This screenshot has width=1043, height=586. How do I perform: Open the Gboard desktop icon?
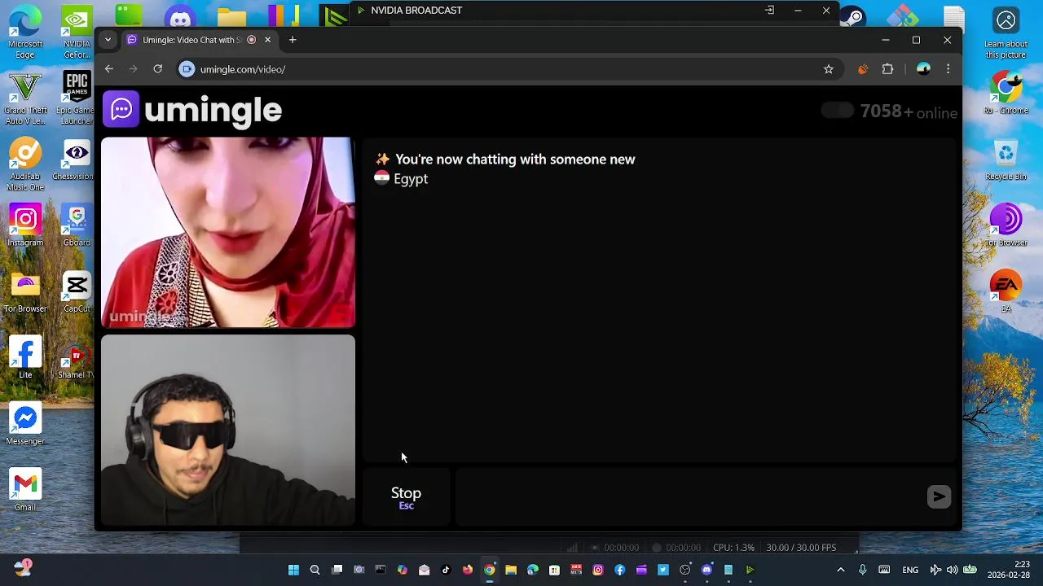click(77, 225)
